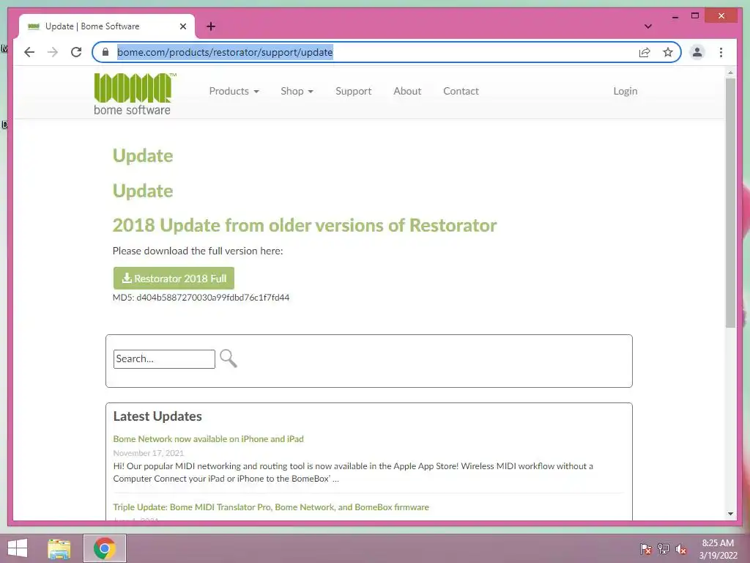Minimize the Chrome window
Image resolution: width=750 pixels, height=563 pixels.
click(675, 16)
